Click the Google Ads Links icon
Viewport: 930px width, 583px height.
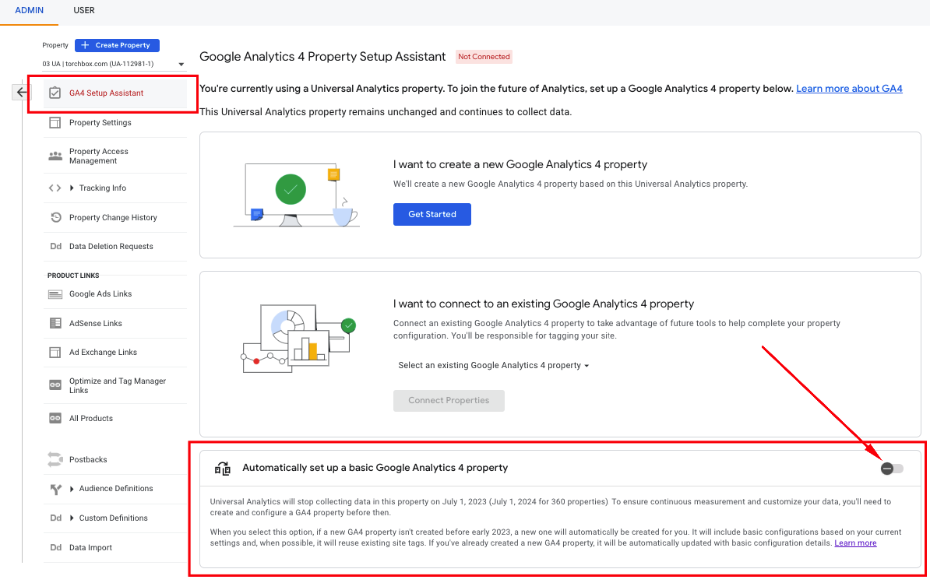(x=55, y=294)
